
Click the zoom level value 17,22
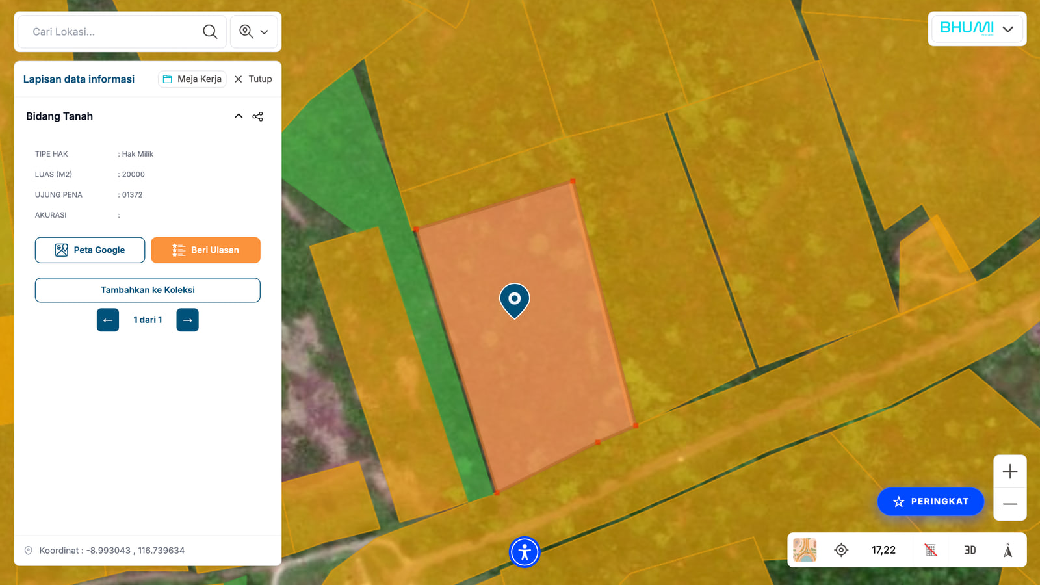coord(883,550)
